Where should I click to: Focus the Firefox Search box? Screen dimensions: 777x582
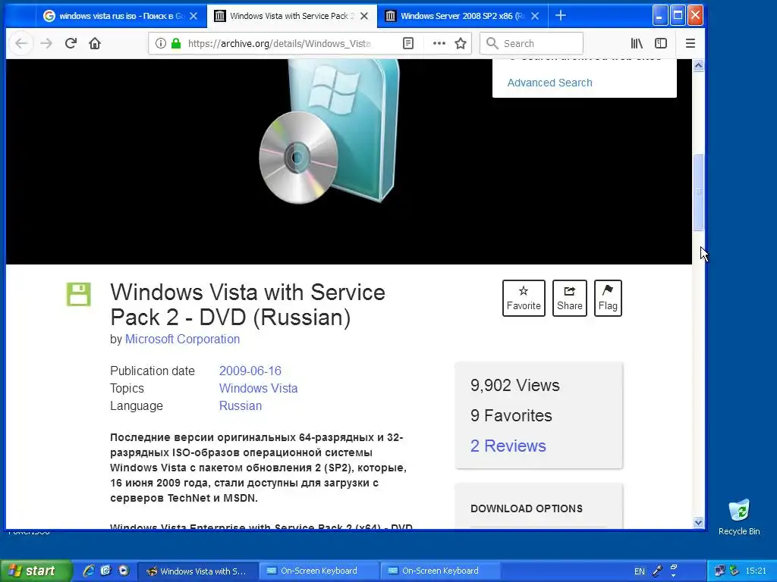(x=531, y=43)
